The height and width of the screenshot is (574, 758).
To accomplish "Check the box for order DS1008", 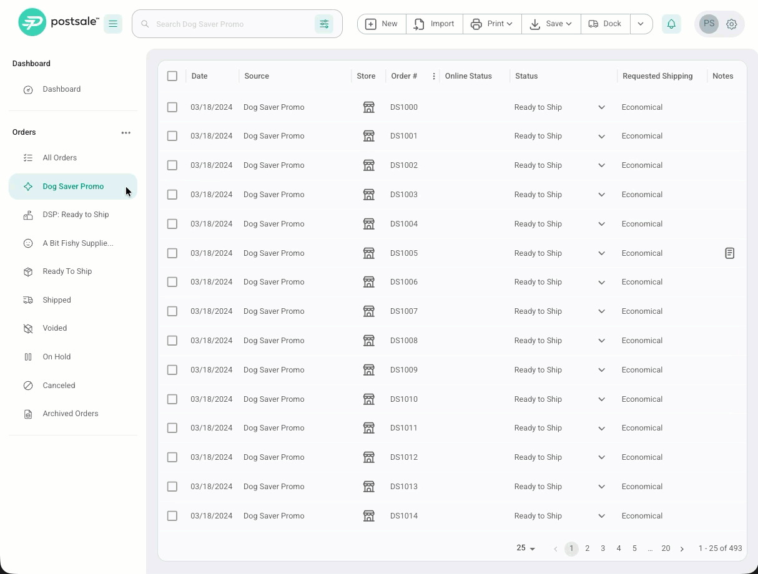I will [x=172, y=340].
